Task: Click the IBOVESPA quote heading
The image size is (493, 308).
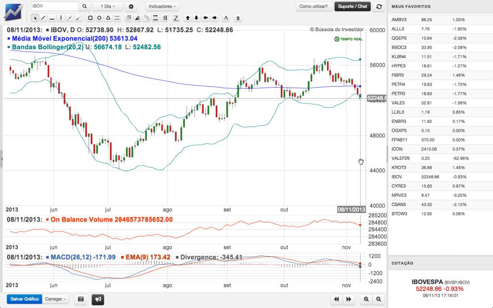Action: pyautogui.click(x=441, y=282)
